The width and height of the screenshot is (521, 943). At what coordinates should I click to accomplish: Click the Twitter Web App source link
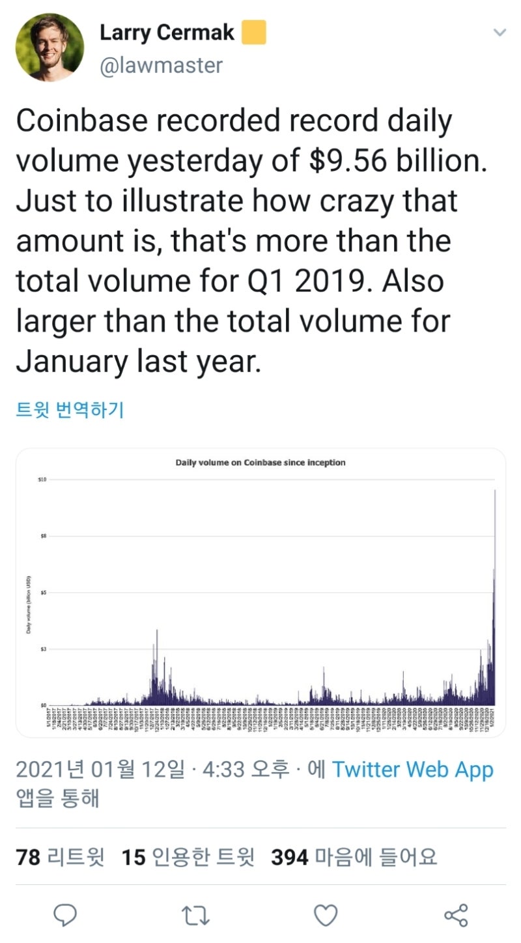[x=413, y=770]
